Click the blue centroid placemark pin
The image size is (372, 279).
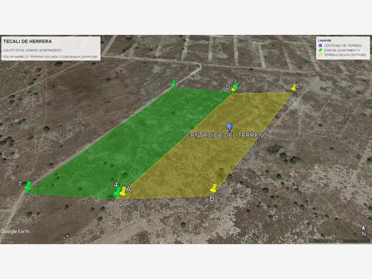click(x=229, y=128)
